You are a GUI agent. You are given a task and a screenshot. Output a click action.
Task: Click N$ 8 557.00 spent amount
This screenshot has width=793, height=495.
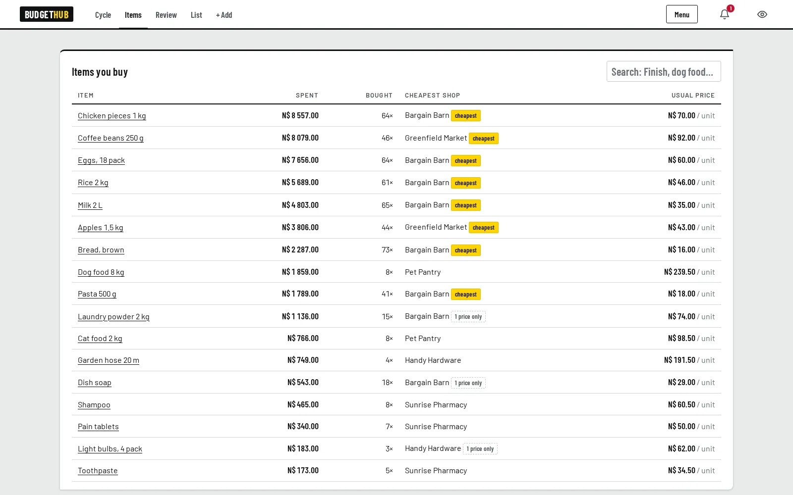click(300, 116)
